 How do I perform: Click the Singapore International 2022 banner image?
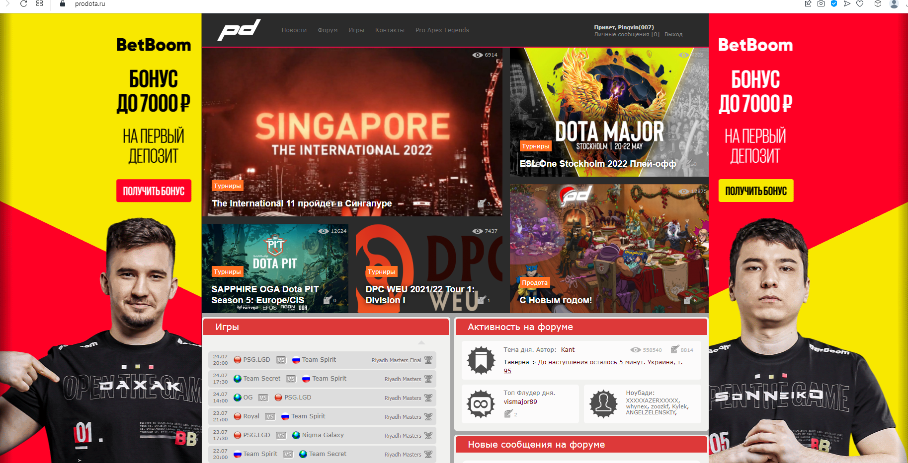352,132
